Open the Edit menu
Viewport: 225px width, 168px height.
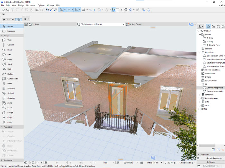8,5
